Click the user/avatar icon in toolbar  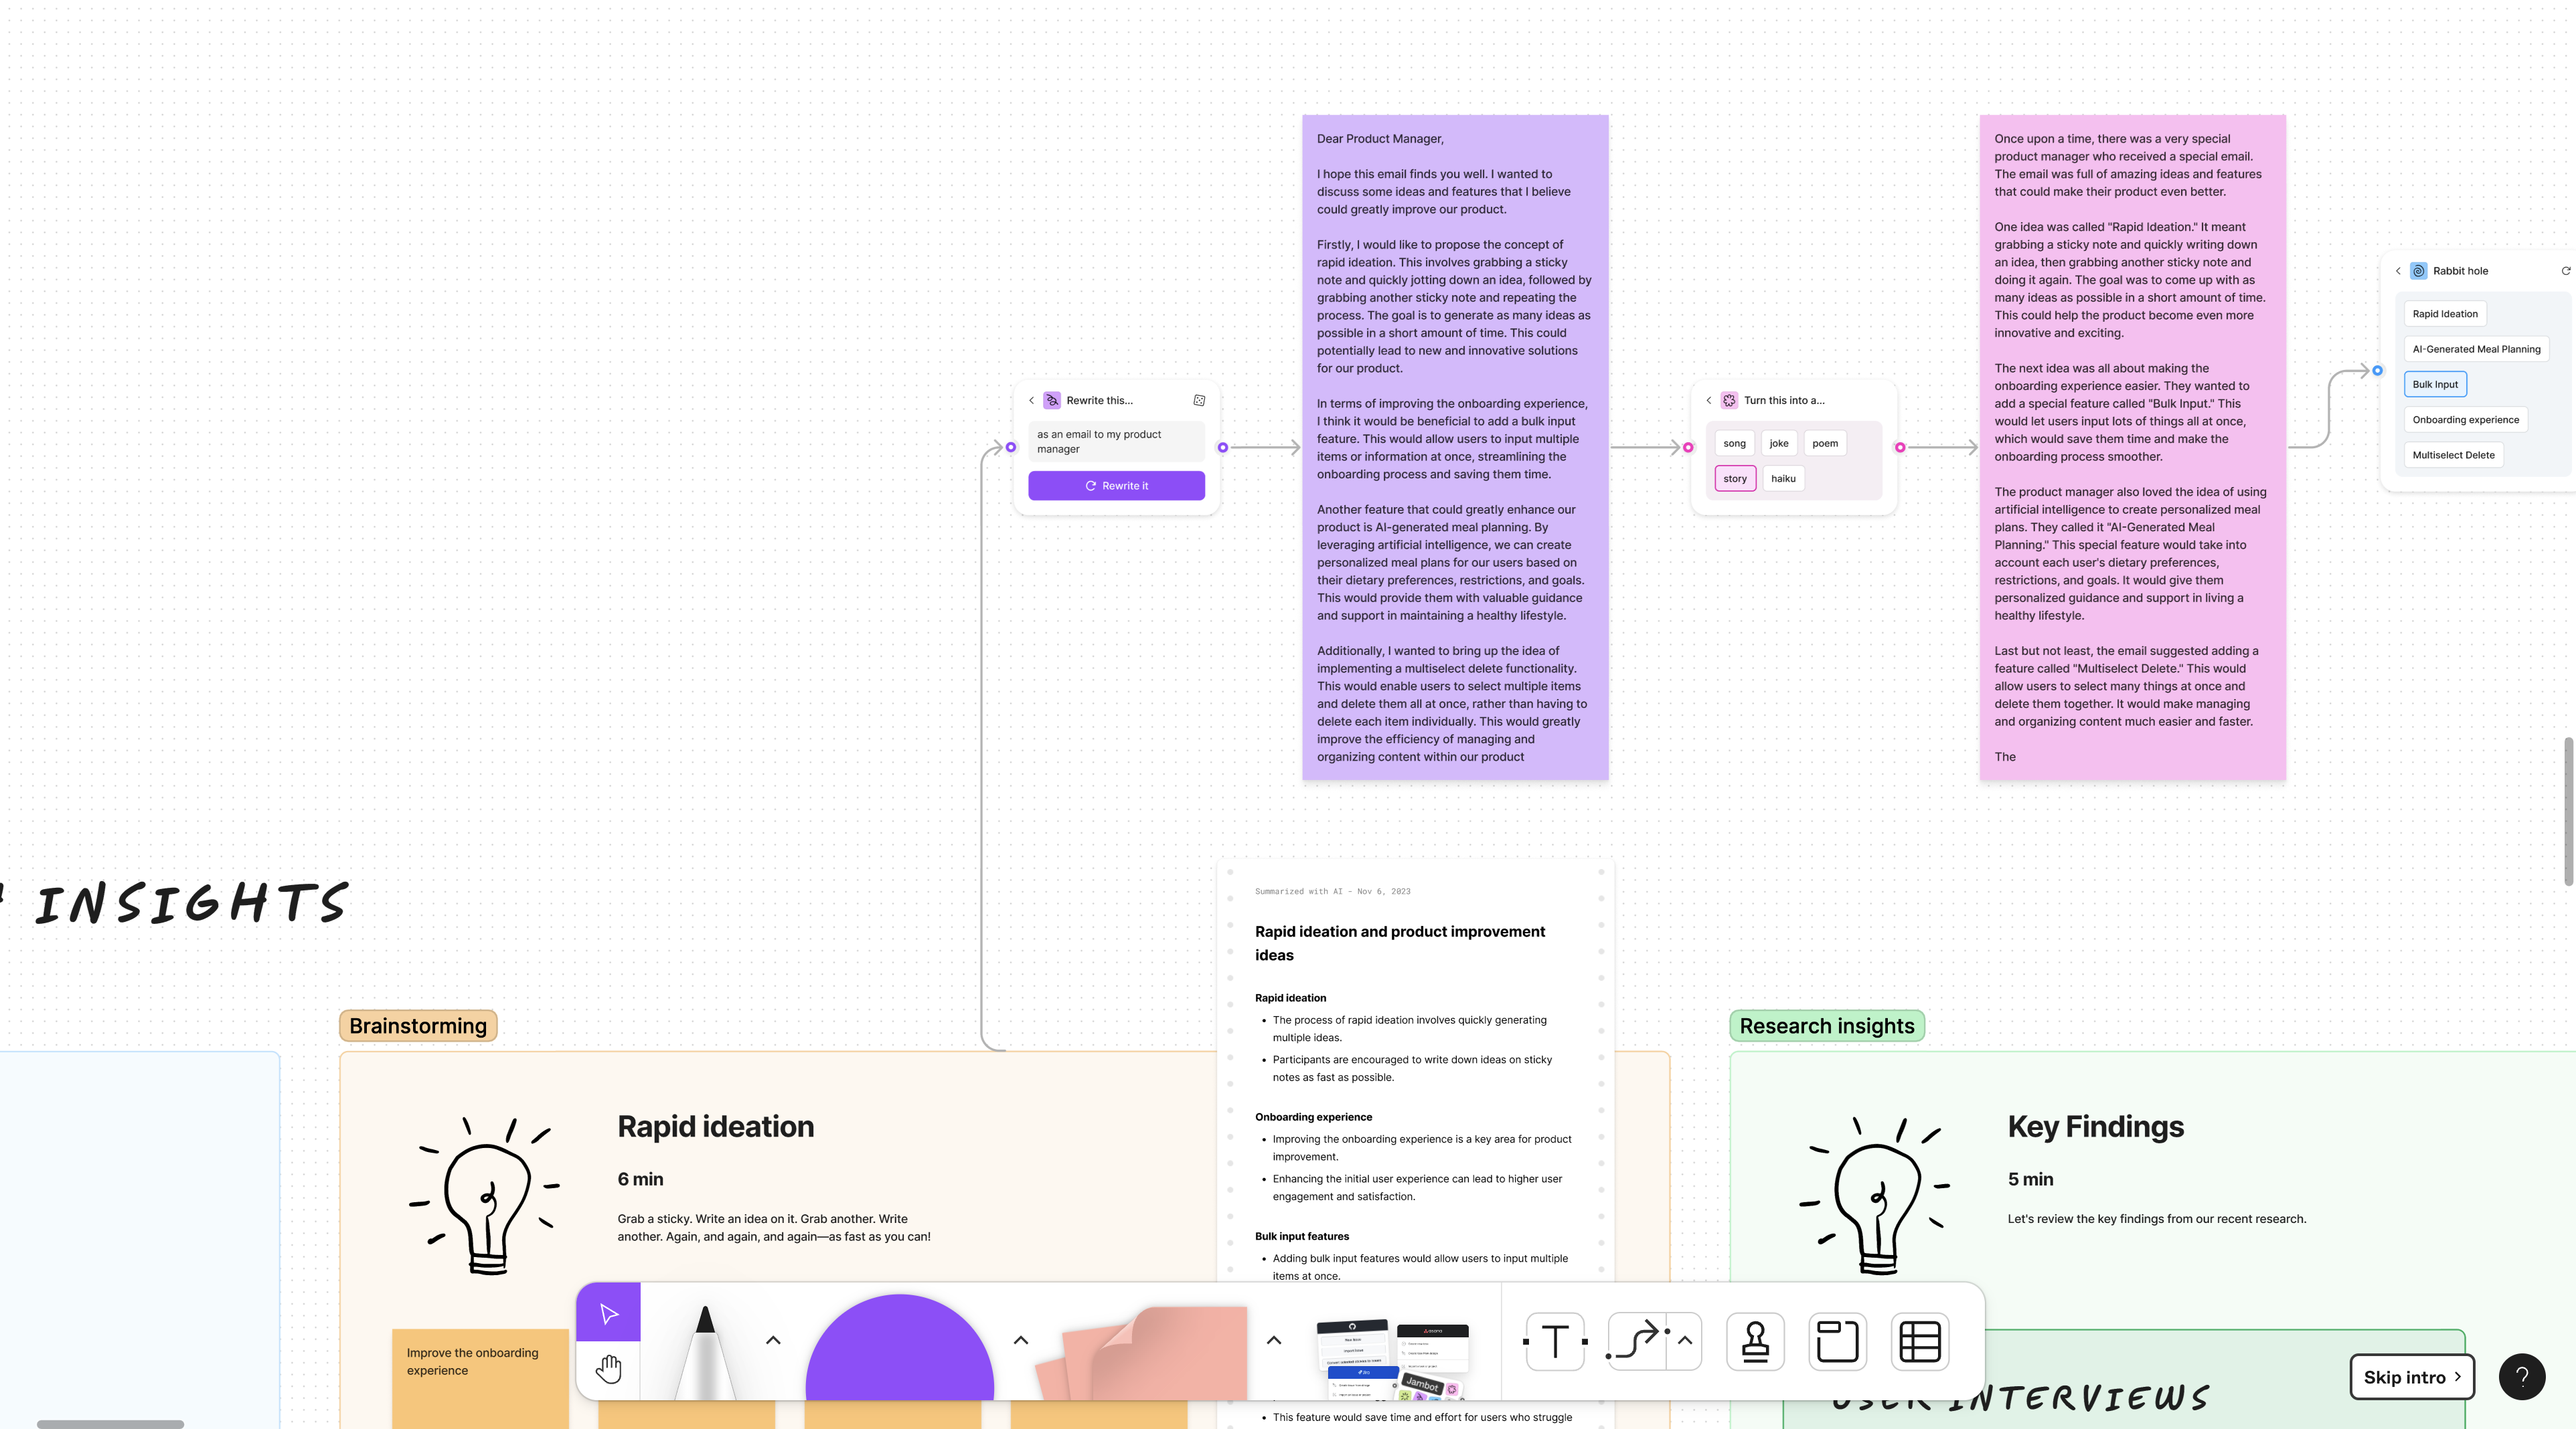pyautogui.click(x=1755, y=1341)
